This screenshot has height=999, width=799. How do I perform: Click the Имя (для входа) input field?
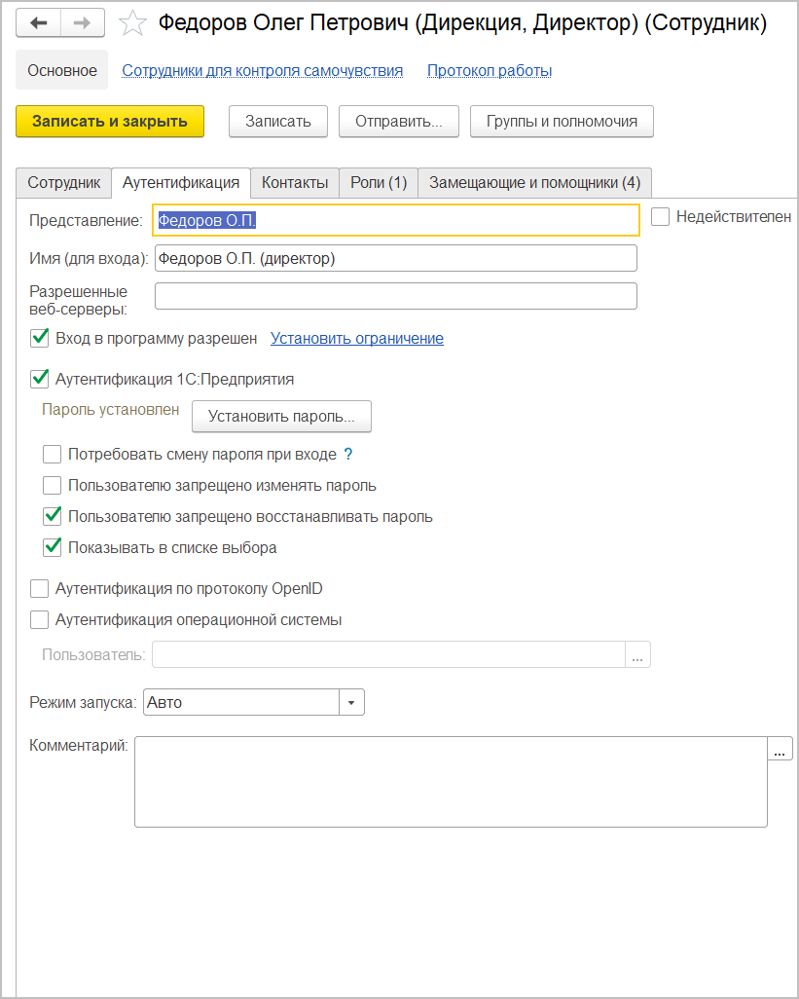(395, 258)
